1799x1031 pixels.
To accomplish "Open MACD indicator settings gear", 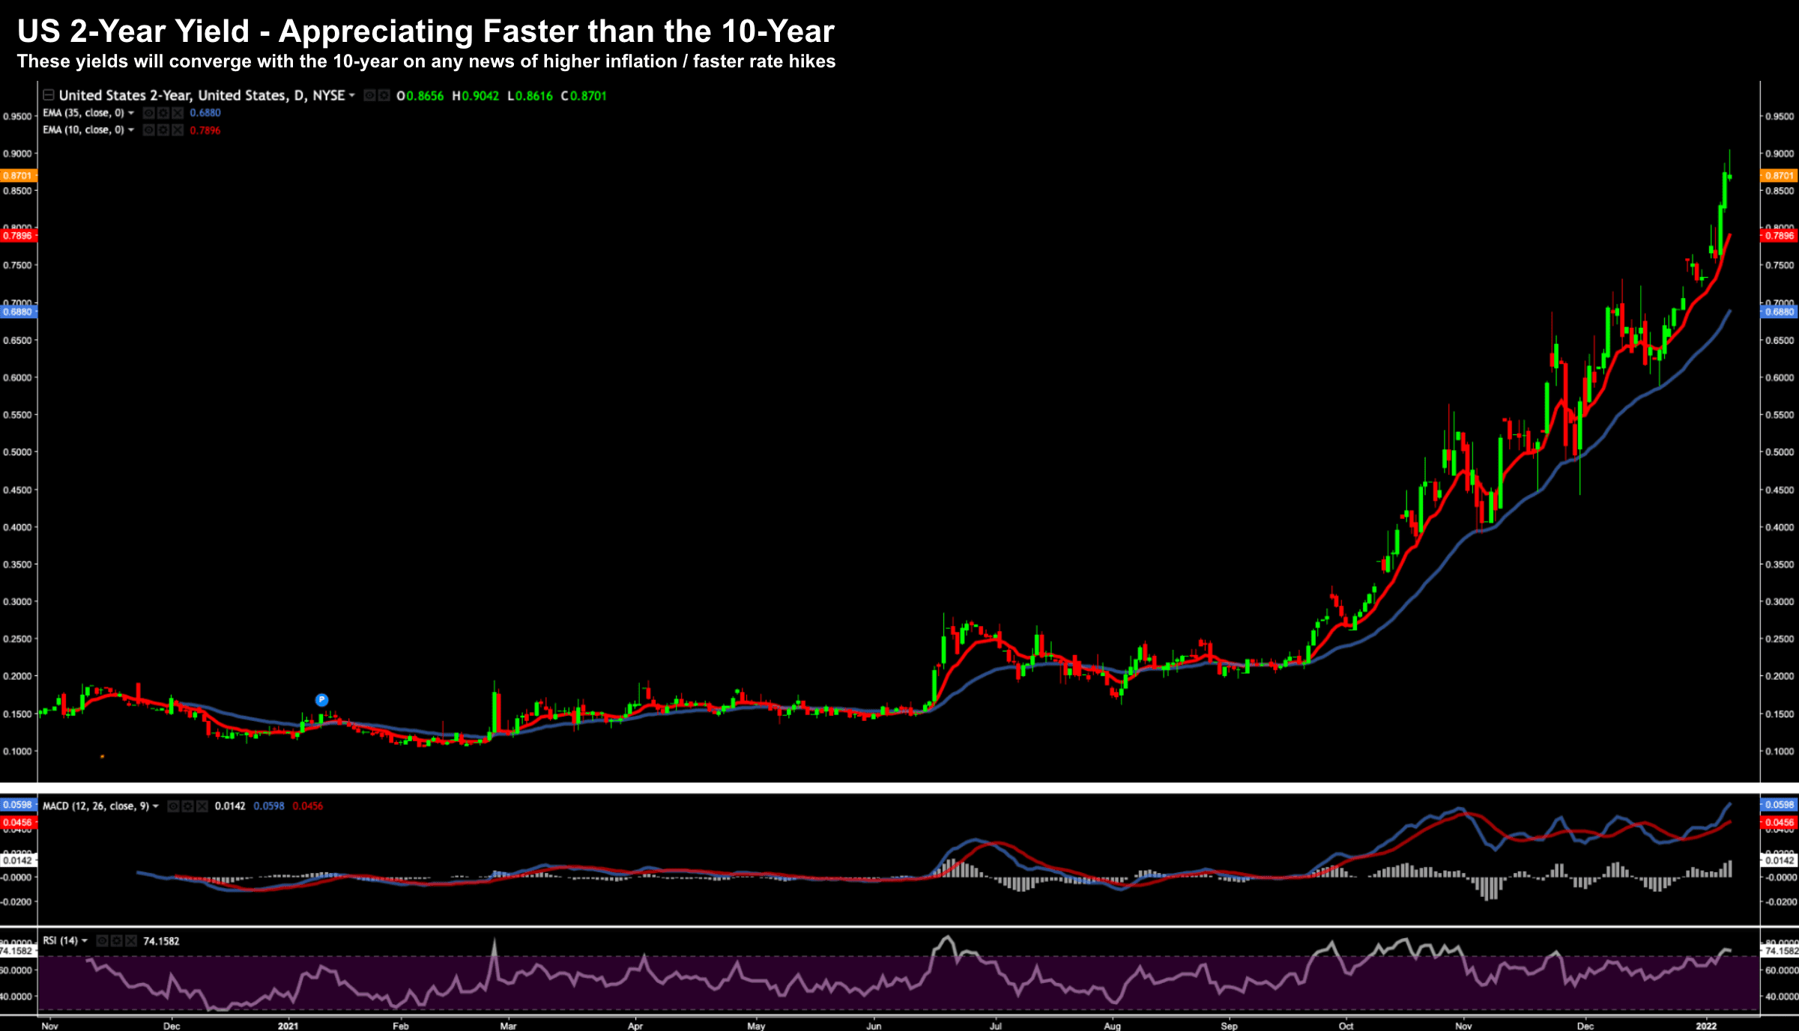I will click(187, 806).
